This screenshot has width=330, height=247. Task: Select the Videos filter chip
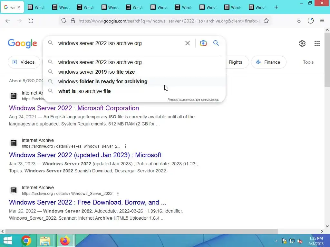tap(24, 62)
